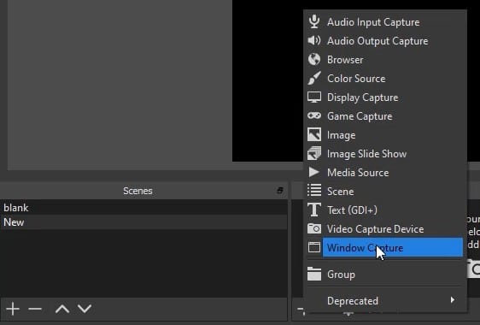The width and height of the screenshot is (480, 325).
Task: Click the monitor icon for Display Capture
Action: click(x=314, y=97)
